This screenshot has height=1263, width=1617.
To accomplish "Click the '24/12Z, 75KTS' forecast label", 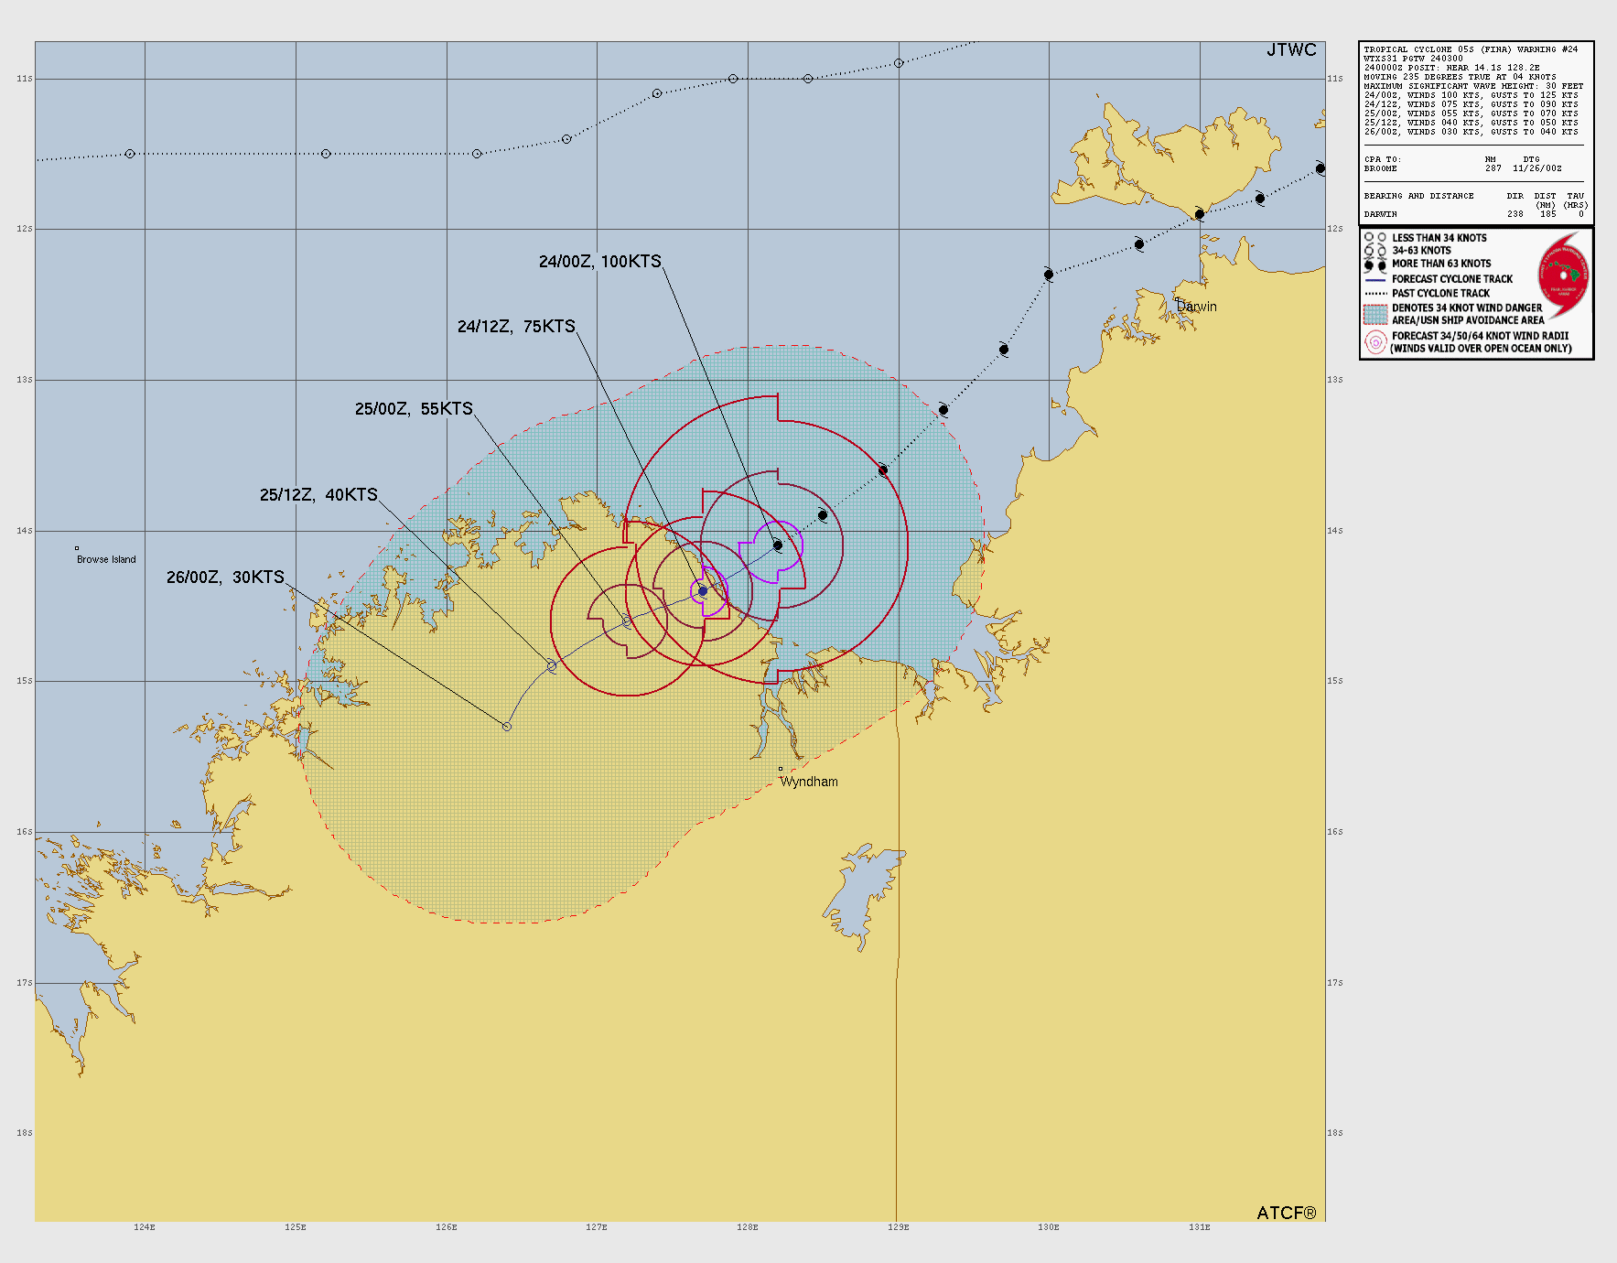I will 516,327.
